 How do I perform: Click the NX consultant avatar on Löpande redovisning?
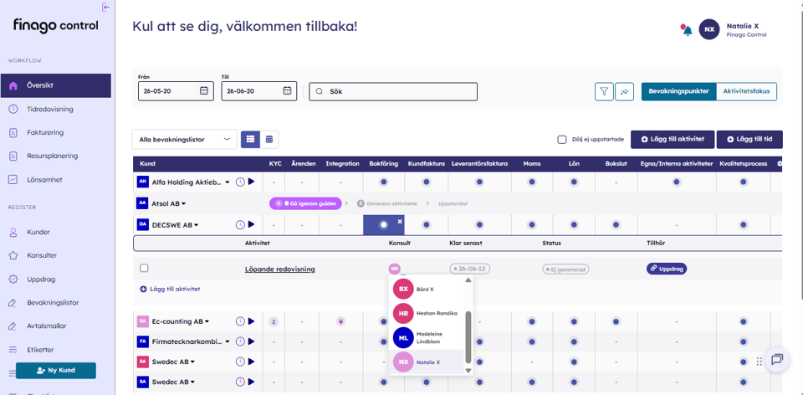click(394, 269)
